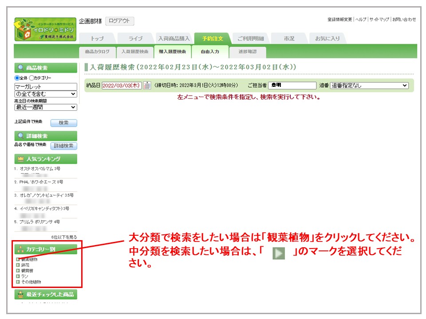Open the 自由入力 sub-tab
Image resolution: width=426 pixels, height=319 pixels.
click(210, 52)
